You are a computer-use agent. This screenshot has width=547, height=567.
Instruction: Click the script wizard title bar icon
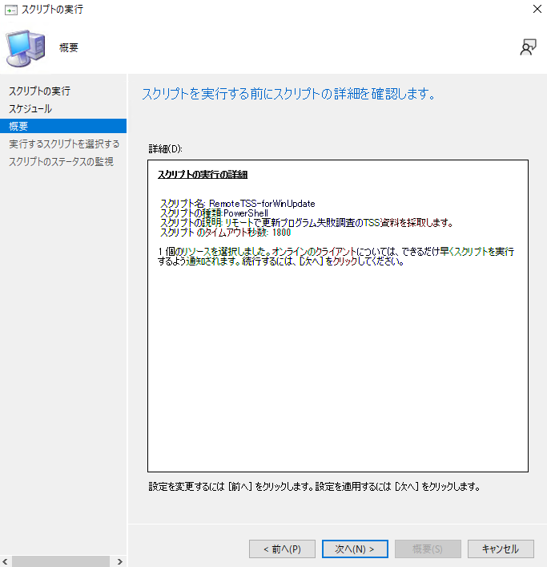pyautogui.click(x=11, y=10)
